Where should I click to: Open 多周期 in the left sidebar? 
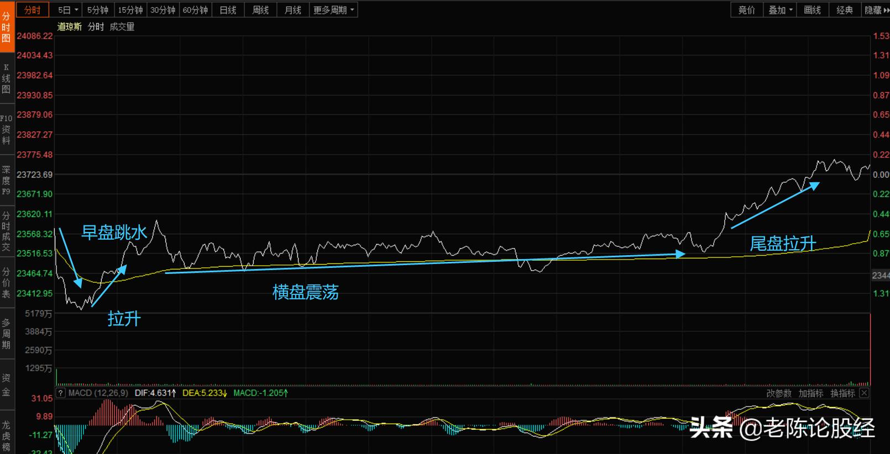point(7,333)
